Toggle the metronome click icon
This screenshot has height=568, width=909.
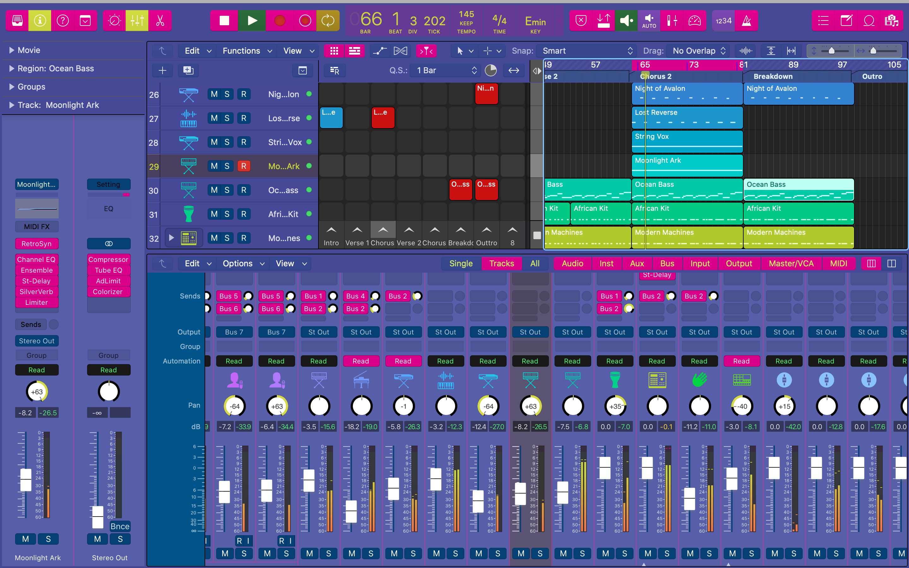[746, 21]
